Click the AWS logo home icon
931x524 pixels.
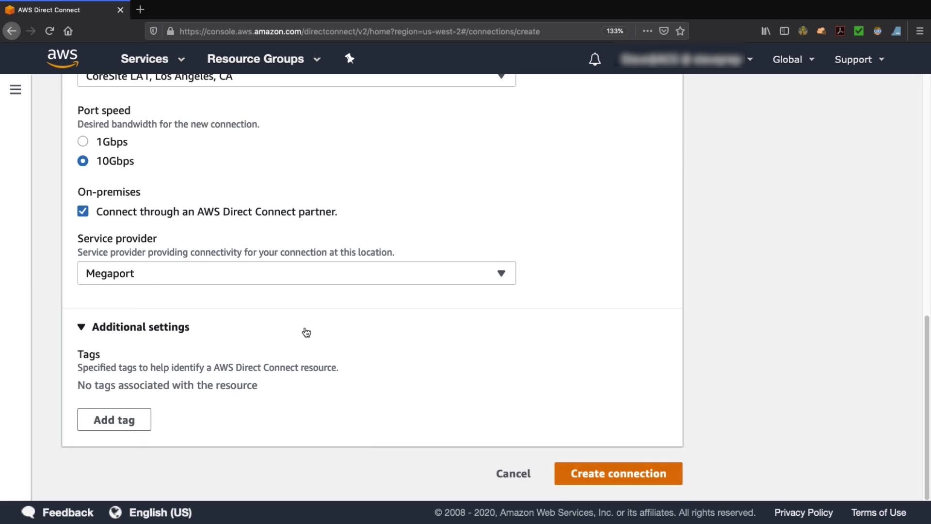(63, 58)
